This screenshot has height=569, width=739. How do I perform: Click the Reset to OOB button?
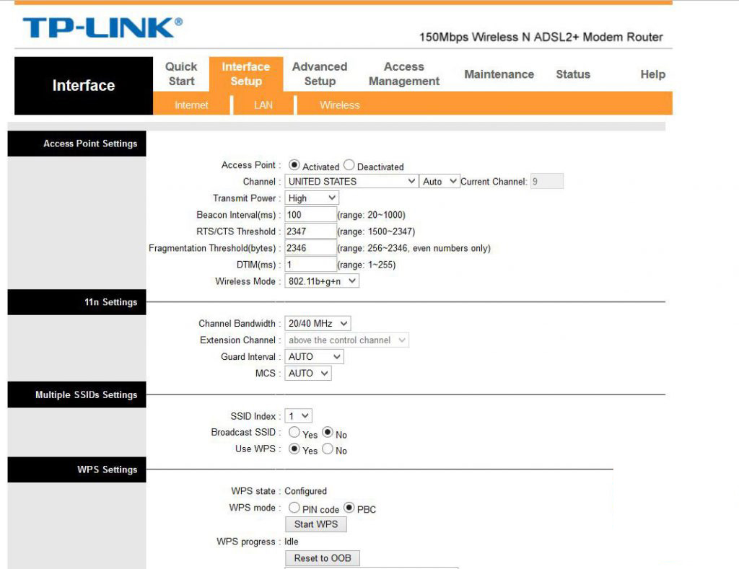point(322,558)
